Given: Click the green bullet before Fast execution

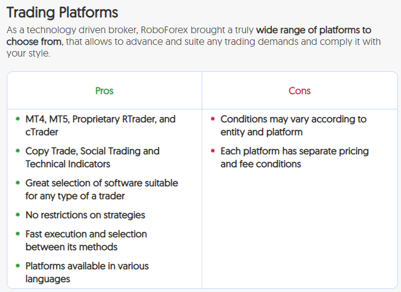Looking at the screenshot, I should tap(18, 234).
